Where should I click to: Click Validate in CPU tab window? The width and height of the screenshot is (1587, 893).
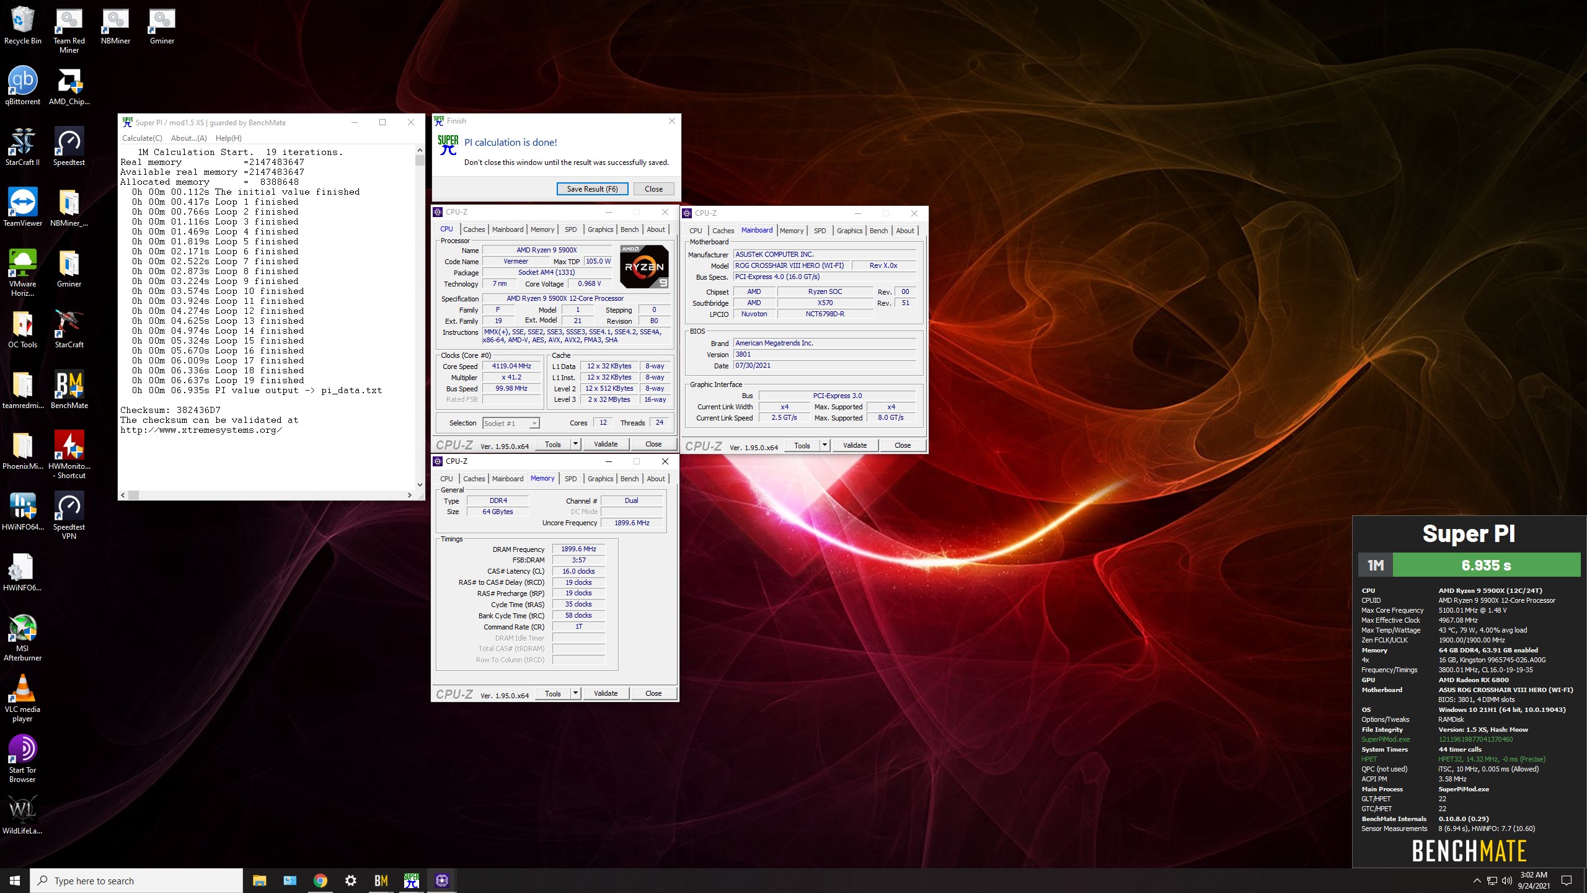(x=606, y=444)
